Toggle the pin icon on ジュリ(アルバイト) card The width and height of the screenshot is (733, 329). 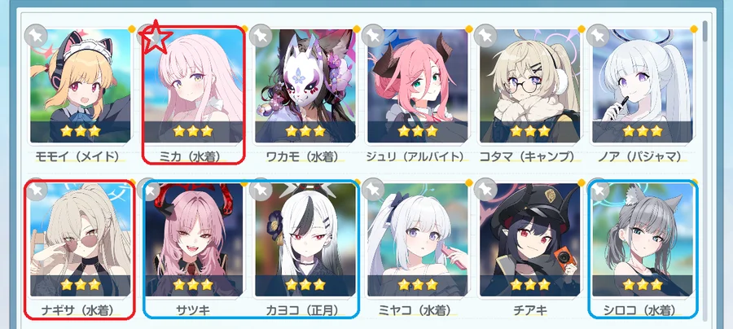[374, 36]
